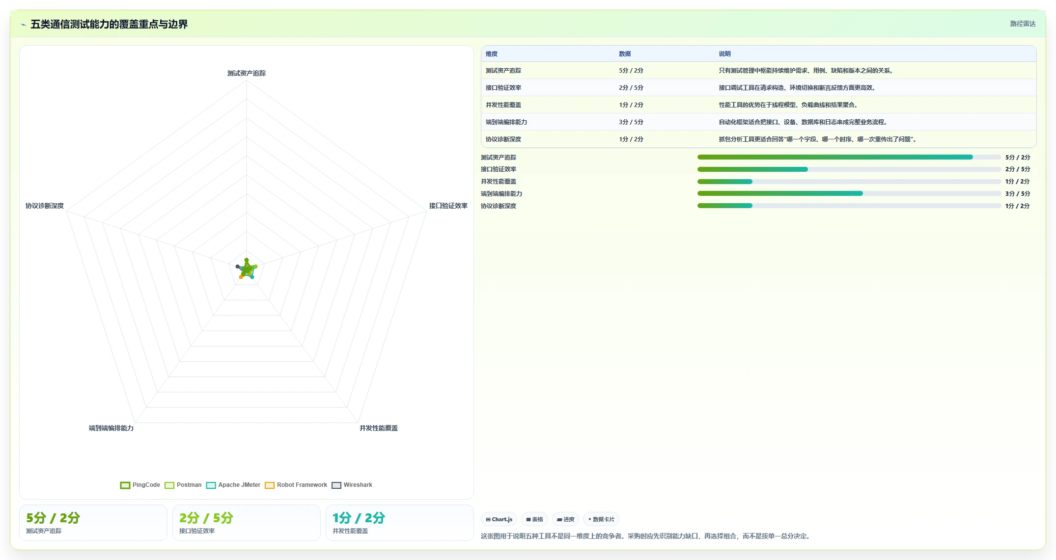Click the PingCode green legend swatch
This screenshot has height=560, width=1056.
tap(125, 485)
